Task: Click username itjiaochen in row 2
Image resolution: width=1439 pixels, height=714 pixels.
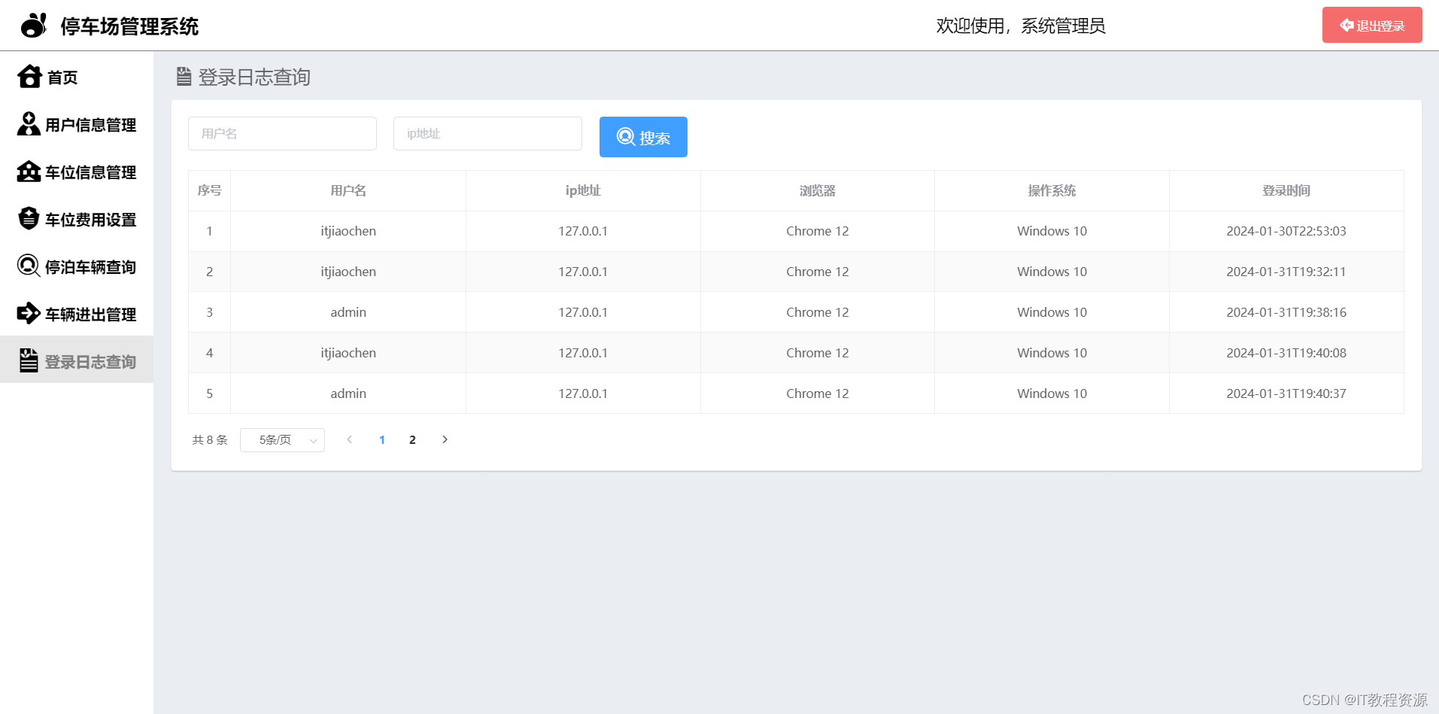Action: [348, 272]
